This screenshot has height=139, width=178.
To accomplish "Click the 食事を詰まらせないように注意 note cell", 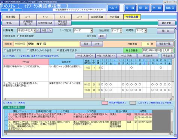I will click(x=66, y=90).
